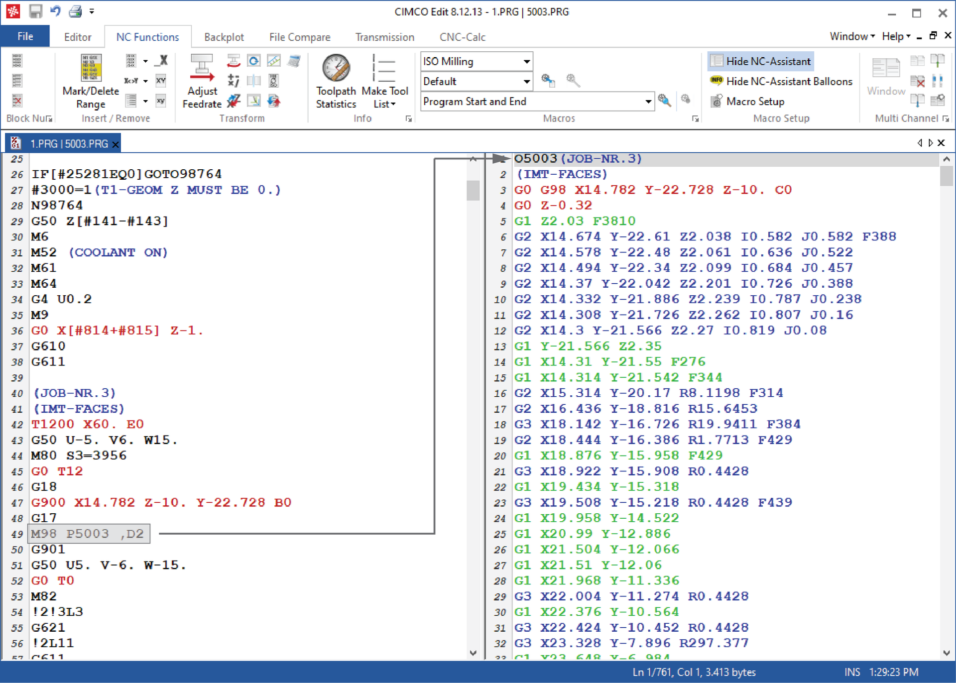Image resolution: width=956 pixels, height=683 pixels.
Task: Click the Remove block numbers red X icon
Action: tap(17, 101)
